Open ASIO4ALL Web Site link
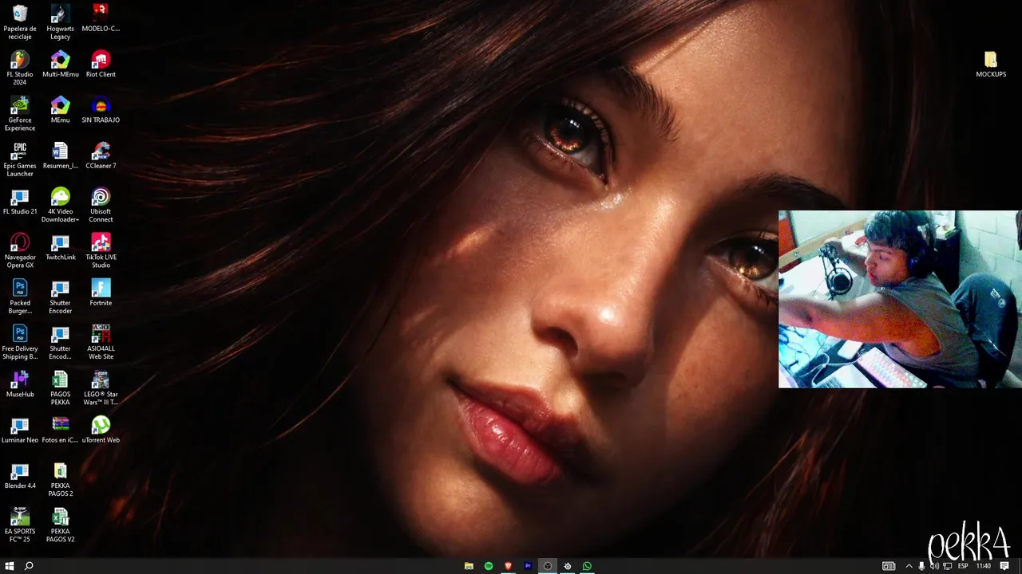The image size is (1022, 574). 101,342
